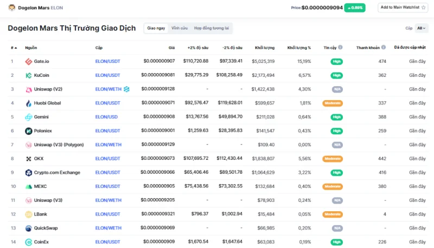
Task: Click the Gemini exchange logo
Action: [29, 117]
